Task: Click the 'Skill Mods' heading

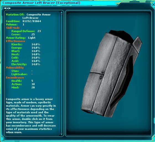Action: pos(13,28)
